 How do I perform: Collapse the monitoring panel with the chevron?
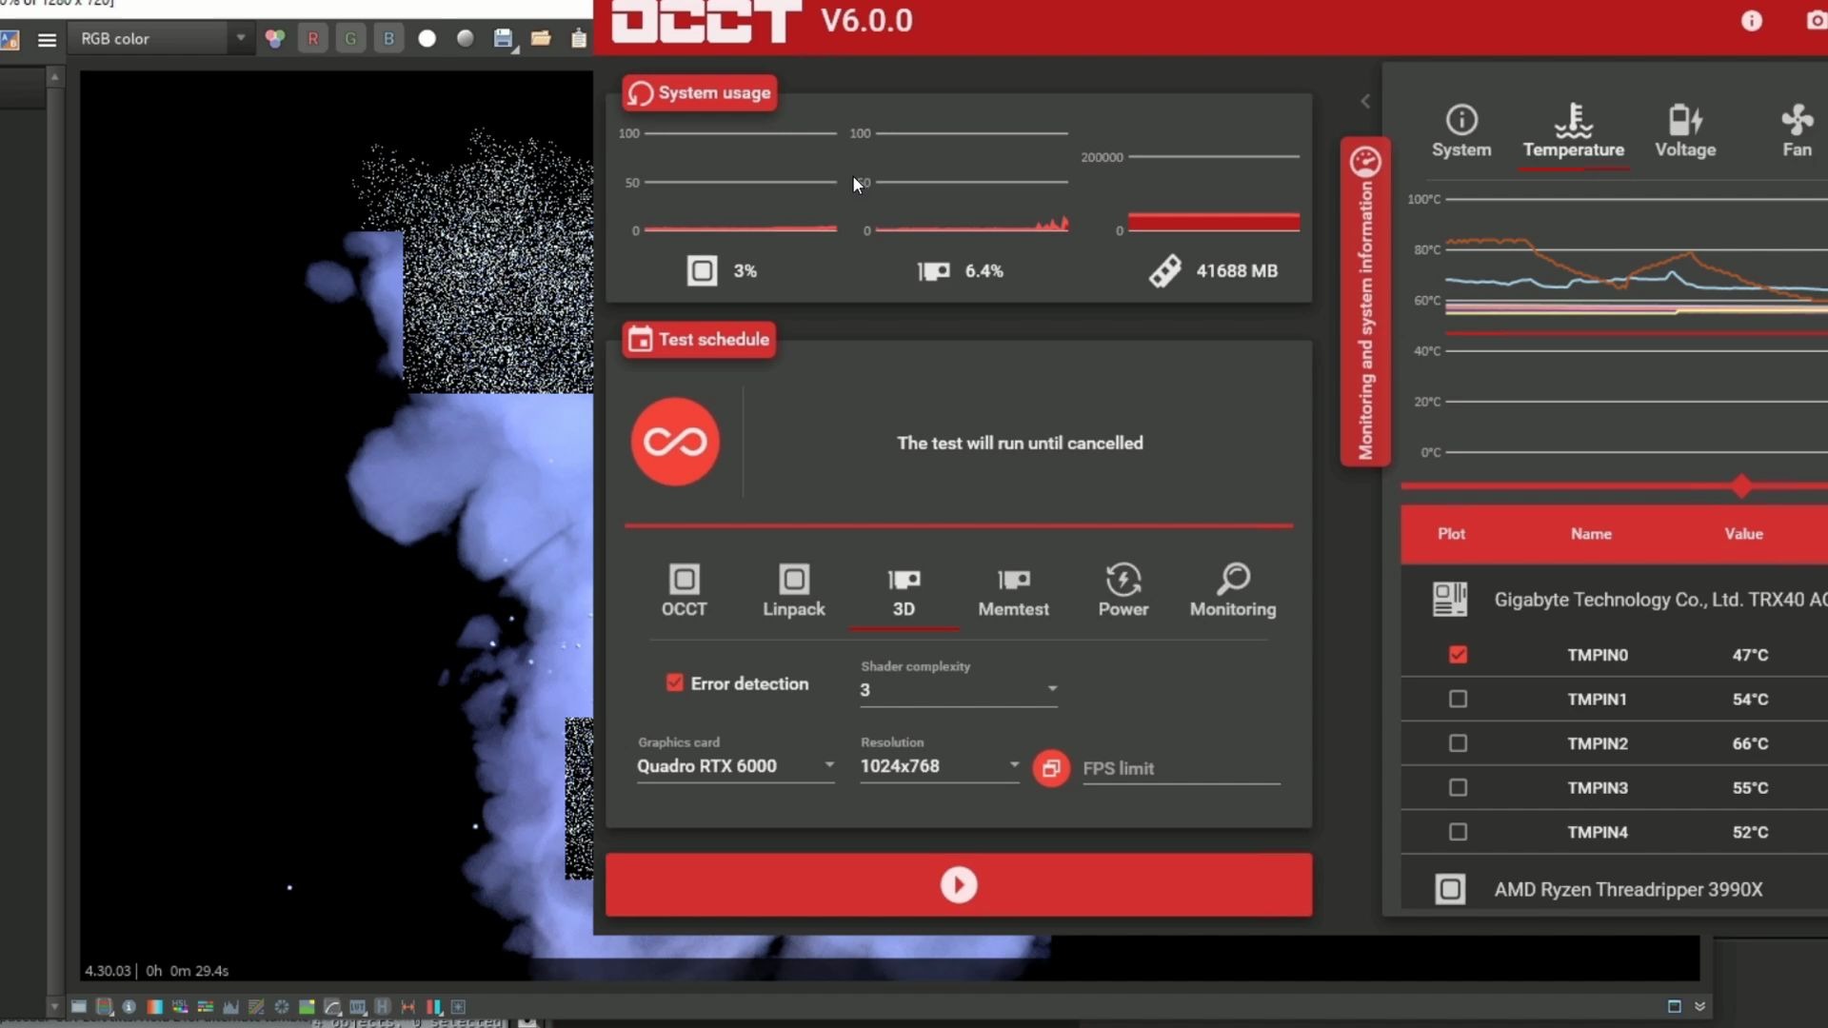1365,101
